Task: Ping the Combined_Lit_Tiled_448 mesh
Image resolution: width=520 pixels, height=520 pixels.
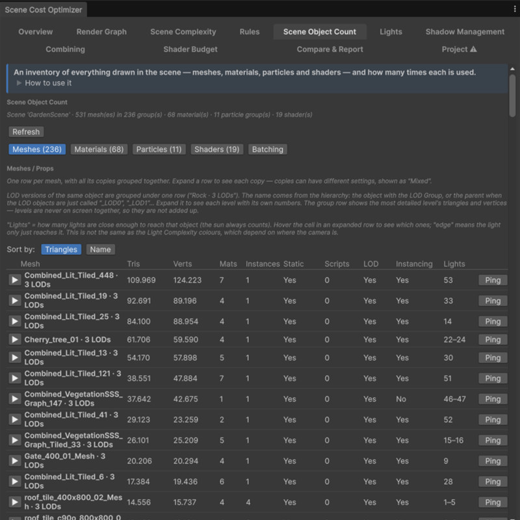Action: [x=493, y=280]
